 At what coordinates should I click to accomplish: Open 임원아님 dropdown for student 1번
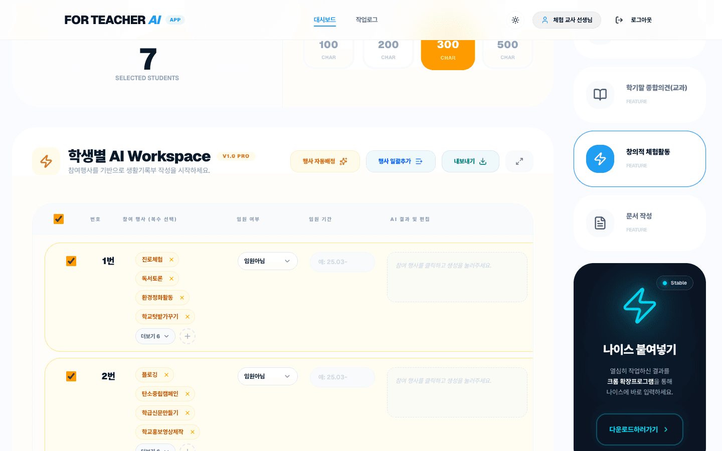tap(268, 261)
